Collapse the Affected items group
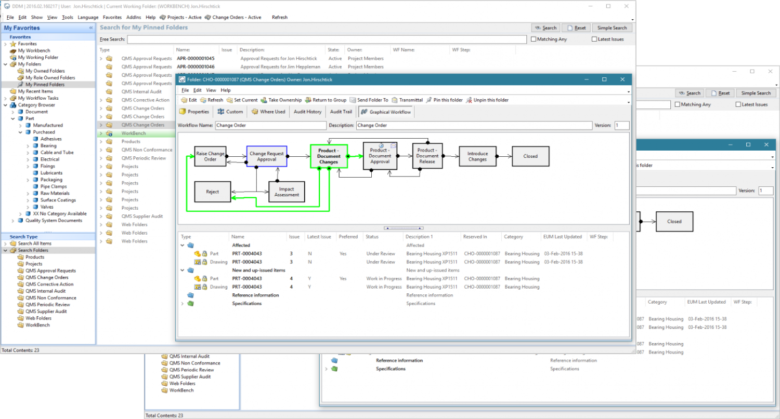 [x=183, y=245]
